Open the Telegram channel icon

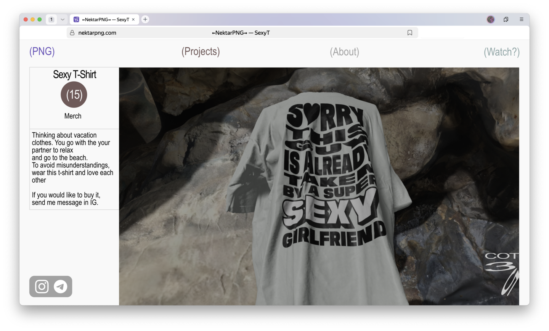[x=61, y=286]
